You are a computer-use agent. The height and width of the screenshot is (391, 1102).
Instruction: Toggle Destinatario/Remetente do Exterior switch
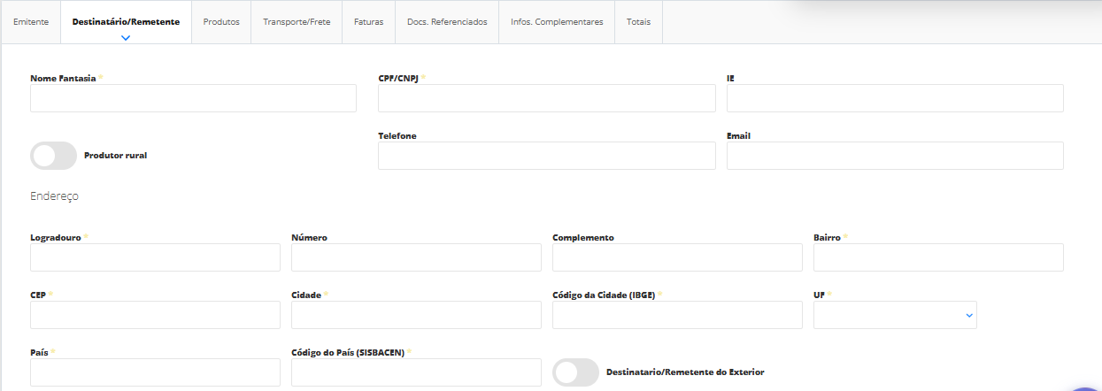pos(575,372)
